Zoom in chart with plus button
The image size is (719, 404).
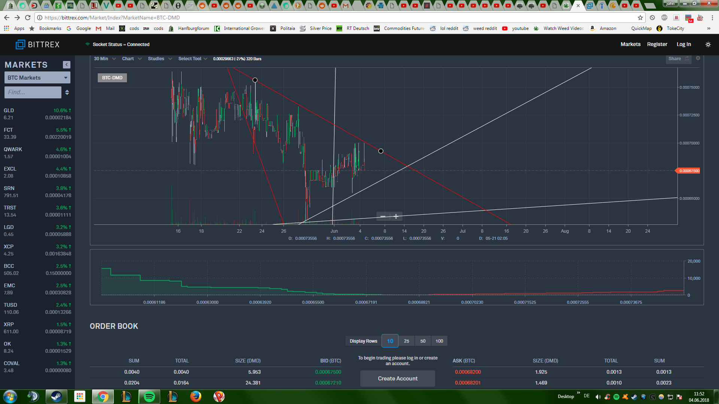click(396, 217)
